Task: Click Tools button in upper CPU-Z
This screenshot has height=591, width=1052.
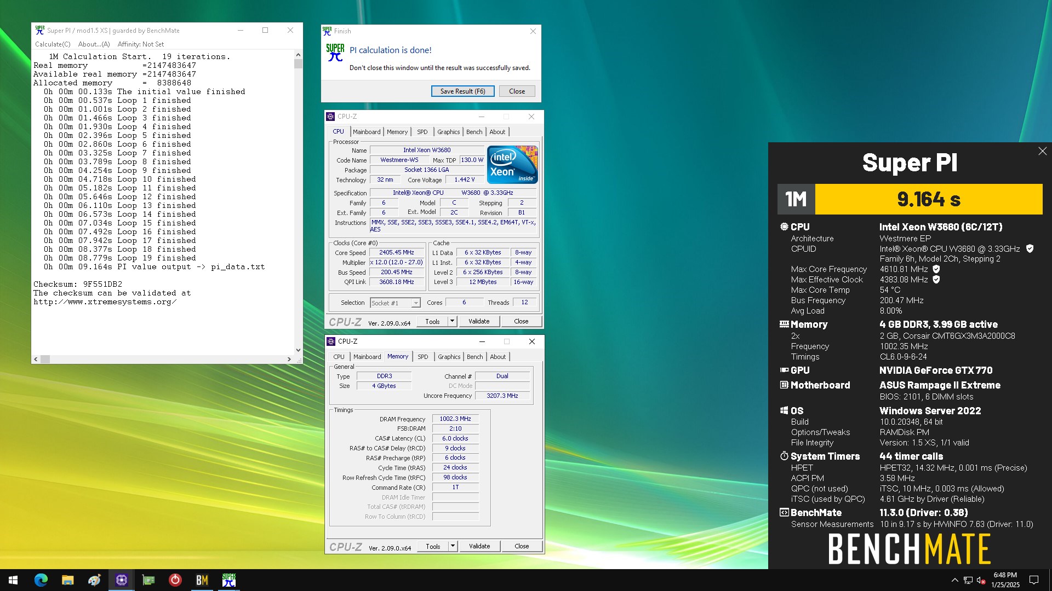Action: [432, 322]
